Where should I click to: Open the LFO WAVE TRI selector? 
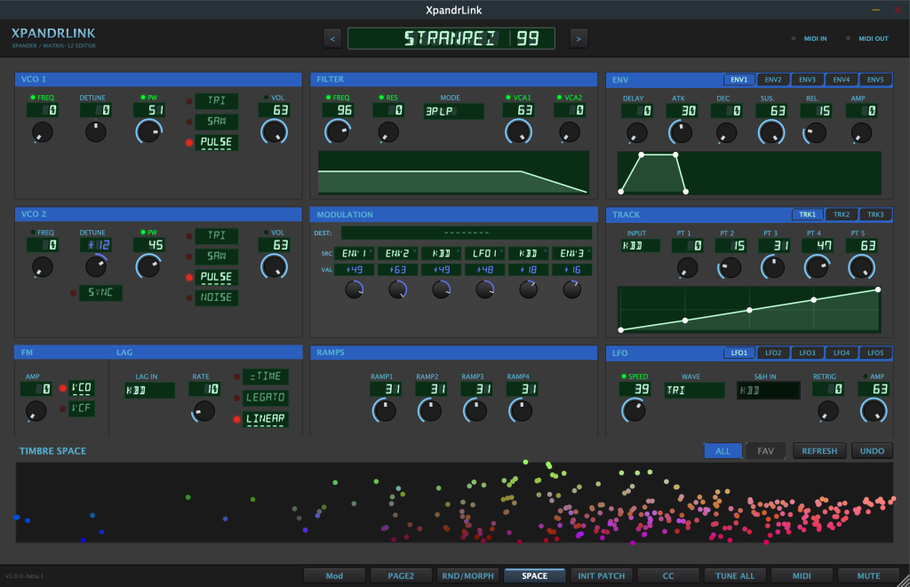(694, 391)
